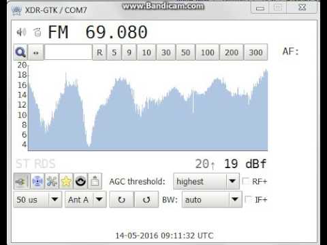Click the 100 kHz step button
The height and width of the screenshot is (245, 327).
pyautogui.click(x=208, y=52)
